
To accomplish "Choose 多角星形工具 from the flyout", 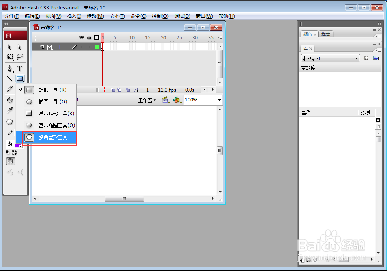I will [x=46, y=137].
